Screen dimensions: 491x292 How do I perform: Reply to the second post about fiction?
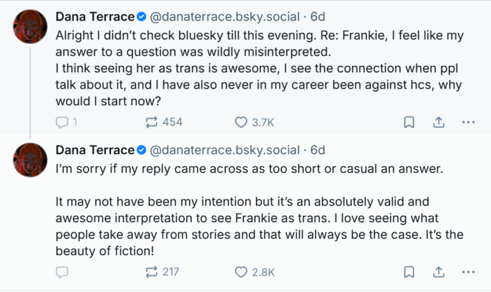point(63,272)
